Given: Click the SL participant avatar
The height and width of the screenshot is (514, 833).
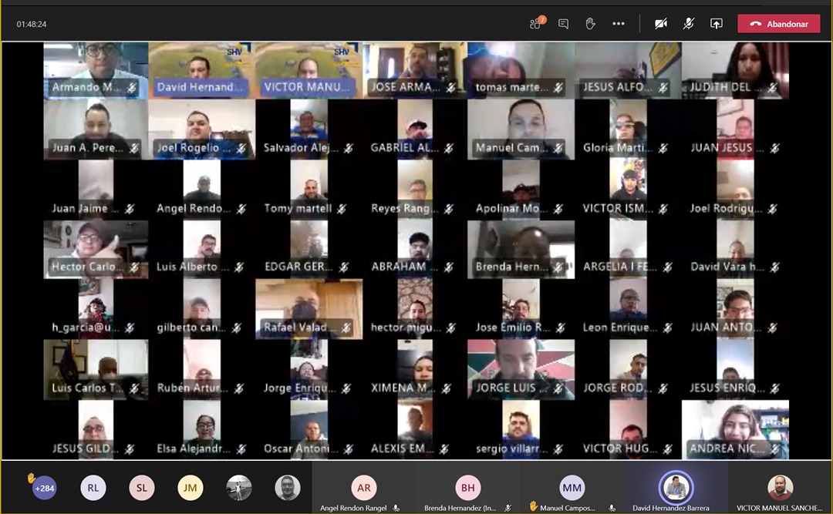Looking at the screenshot, I should (142, 487).
